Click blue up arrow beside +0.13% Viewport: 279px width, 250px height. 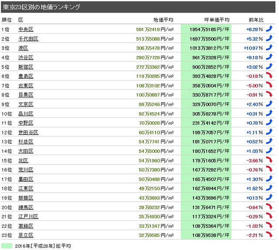(x=269, y=197)
